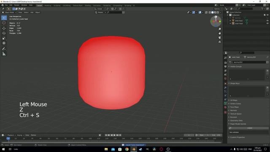Open Chrome from Windows taskbar

[127, 149]
